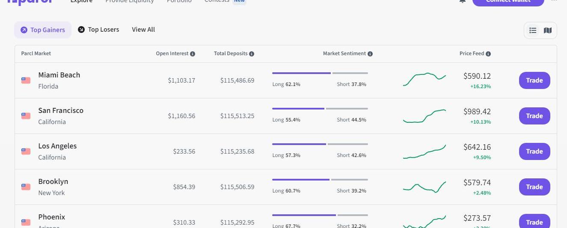
Task: Click the Miami Beach flag icon
Action: [26, 80]
